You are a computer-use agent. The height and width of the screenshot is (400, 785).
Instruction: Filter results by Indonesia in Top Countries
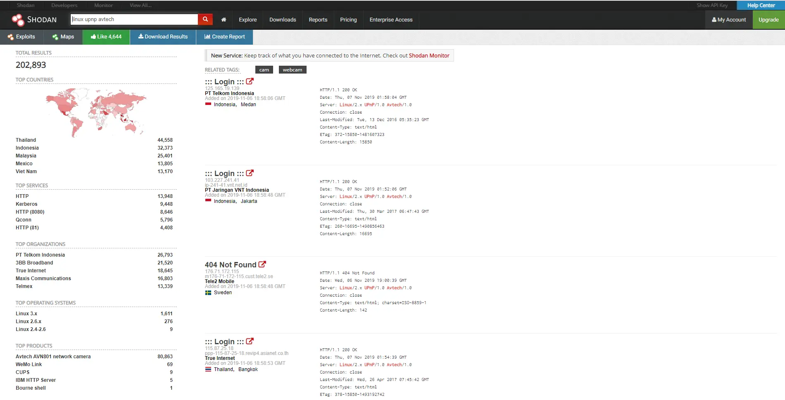pos(27,148)
